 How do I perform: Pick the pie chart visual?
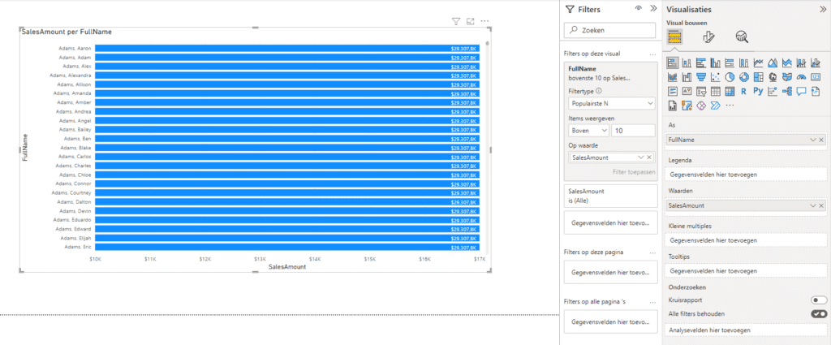click(x=730, y=77)
